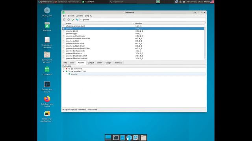Switch to the Files tab
Image resolution: width=252 pixels, height=141 pixels.
tap(72, 63)
